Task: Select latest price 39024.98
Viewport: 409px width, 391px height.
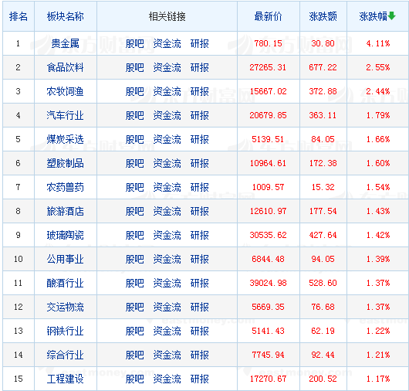Action: tap(268, 283)
